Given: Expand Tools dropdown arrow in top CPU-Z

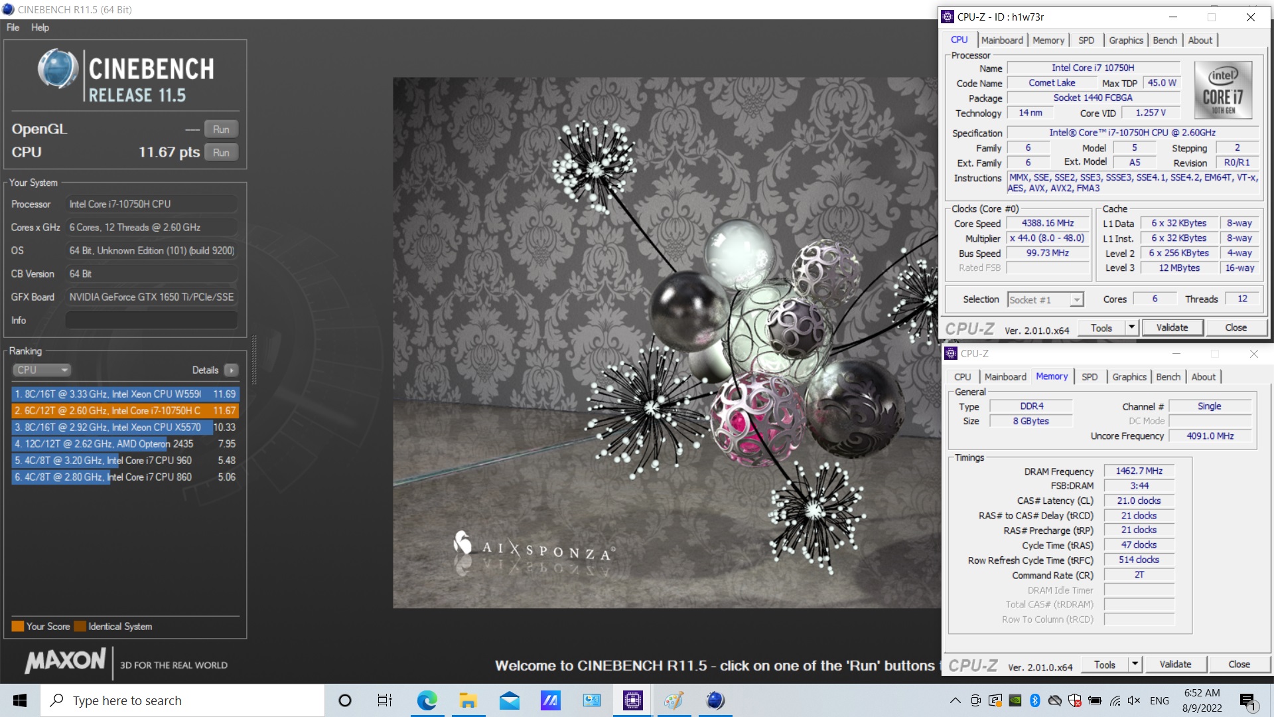Looking at the screenshot, I should 1132,328.
